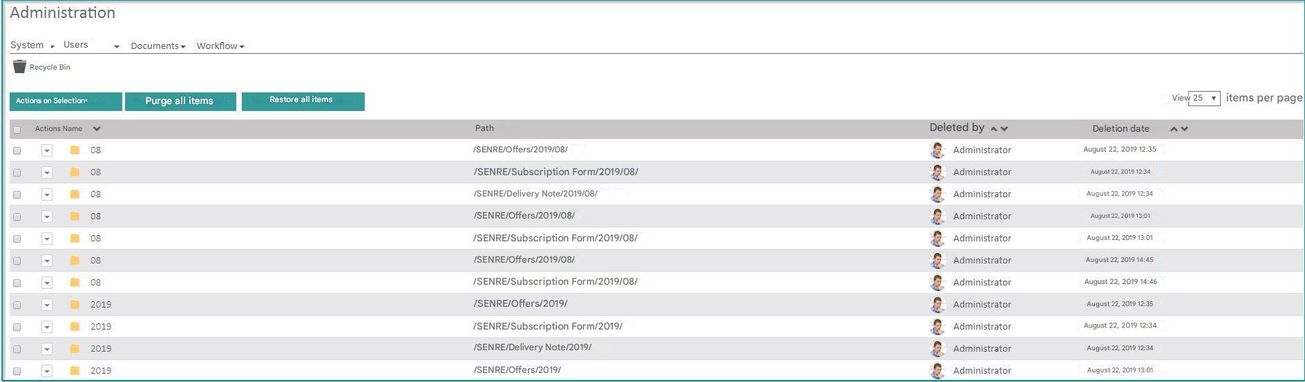Open the Workflow menu

(x=220, y=46)
